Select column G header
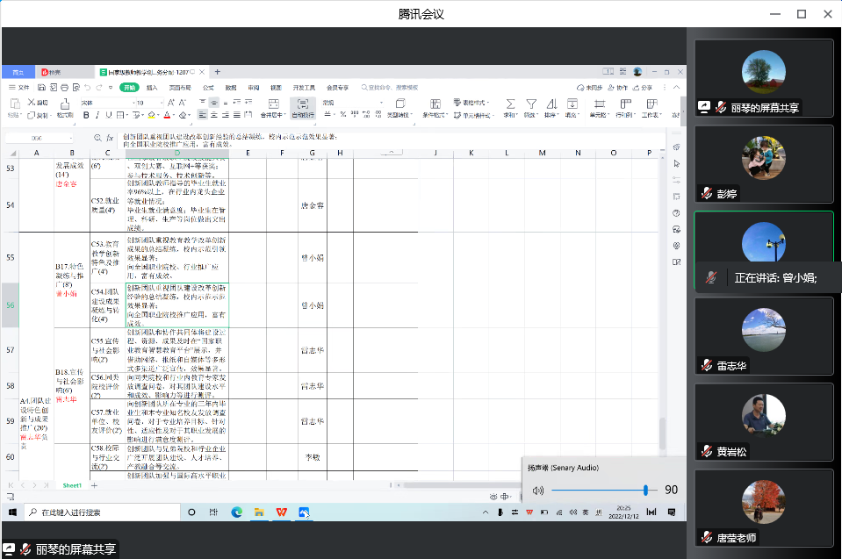 tap(313, 153)
